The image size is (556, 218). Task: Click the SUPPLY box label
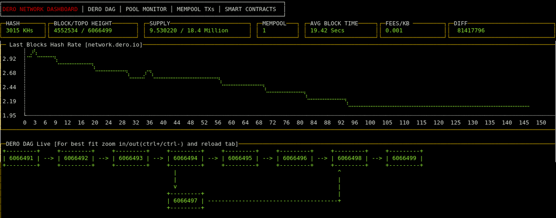(x=159, y=23)
